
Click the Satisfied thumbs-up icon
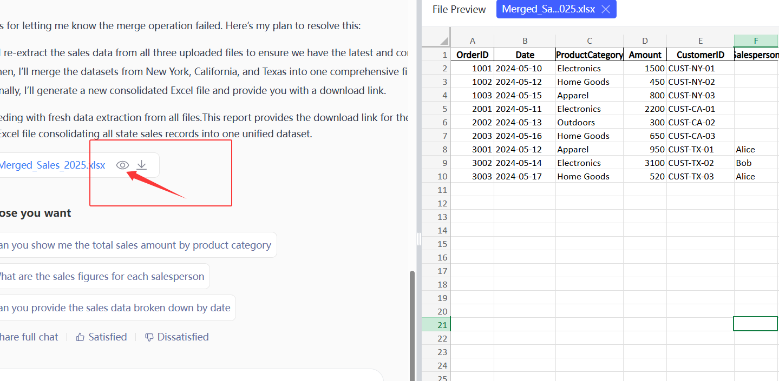[80, 337]
